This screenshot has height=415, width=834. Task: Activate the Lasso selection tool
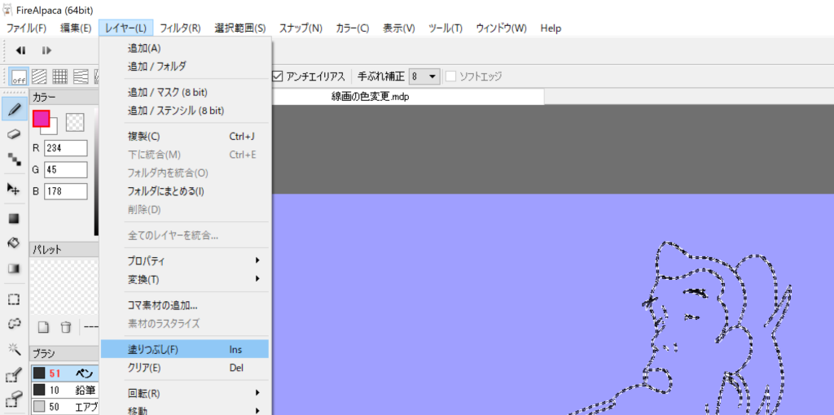[x=14, y=323]
